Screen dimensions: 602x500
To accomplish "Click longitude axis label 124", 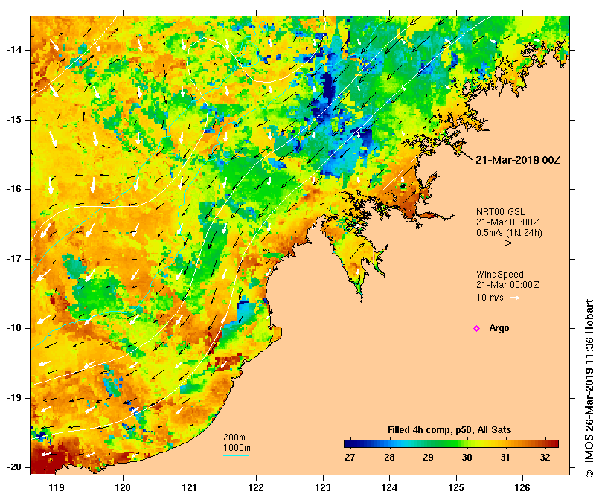I will pos(390,487).
